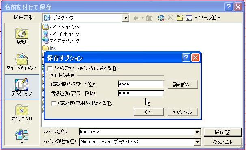
Task: Open the お気に入り sidebar shortcut
Action: click(22, 113)
